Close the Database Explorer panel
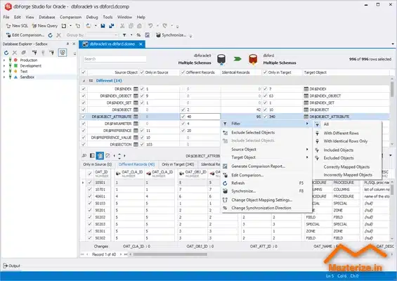 pyautogui.click(x=74, y=44)
